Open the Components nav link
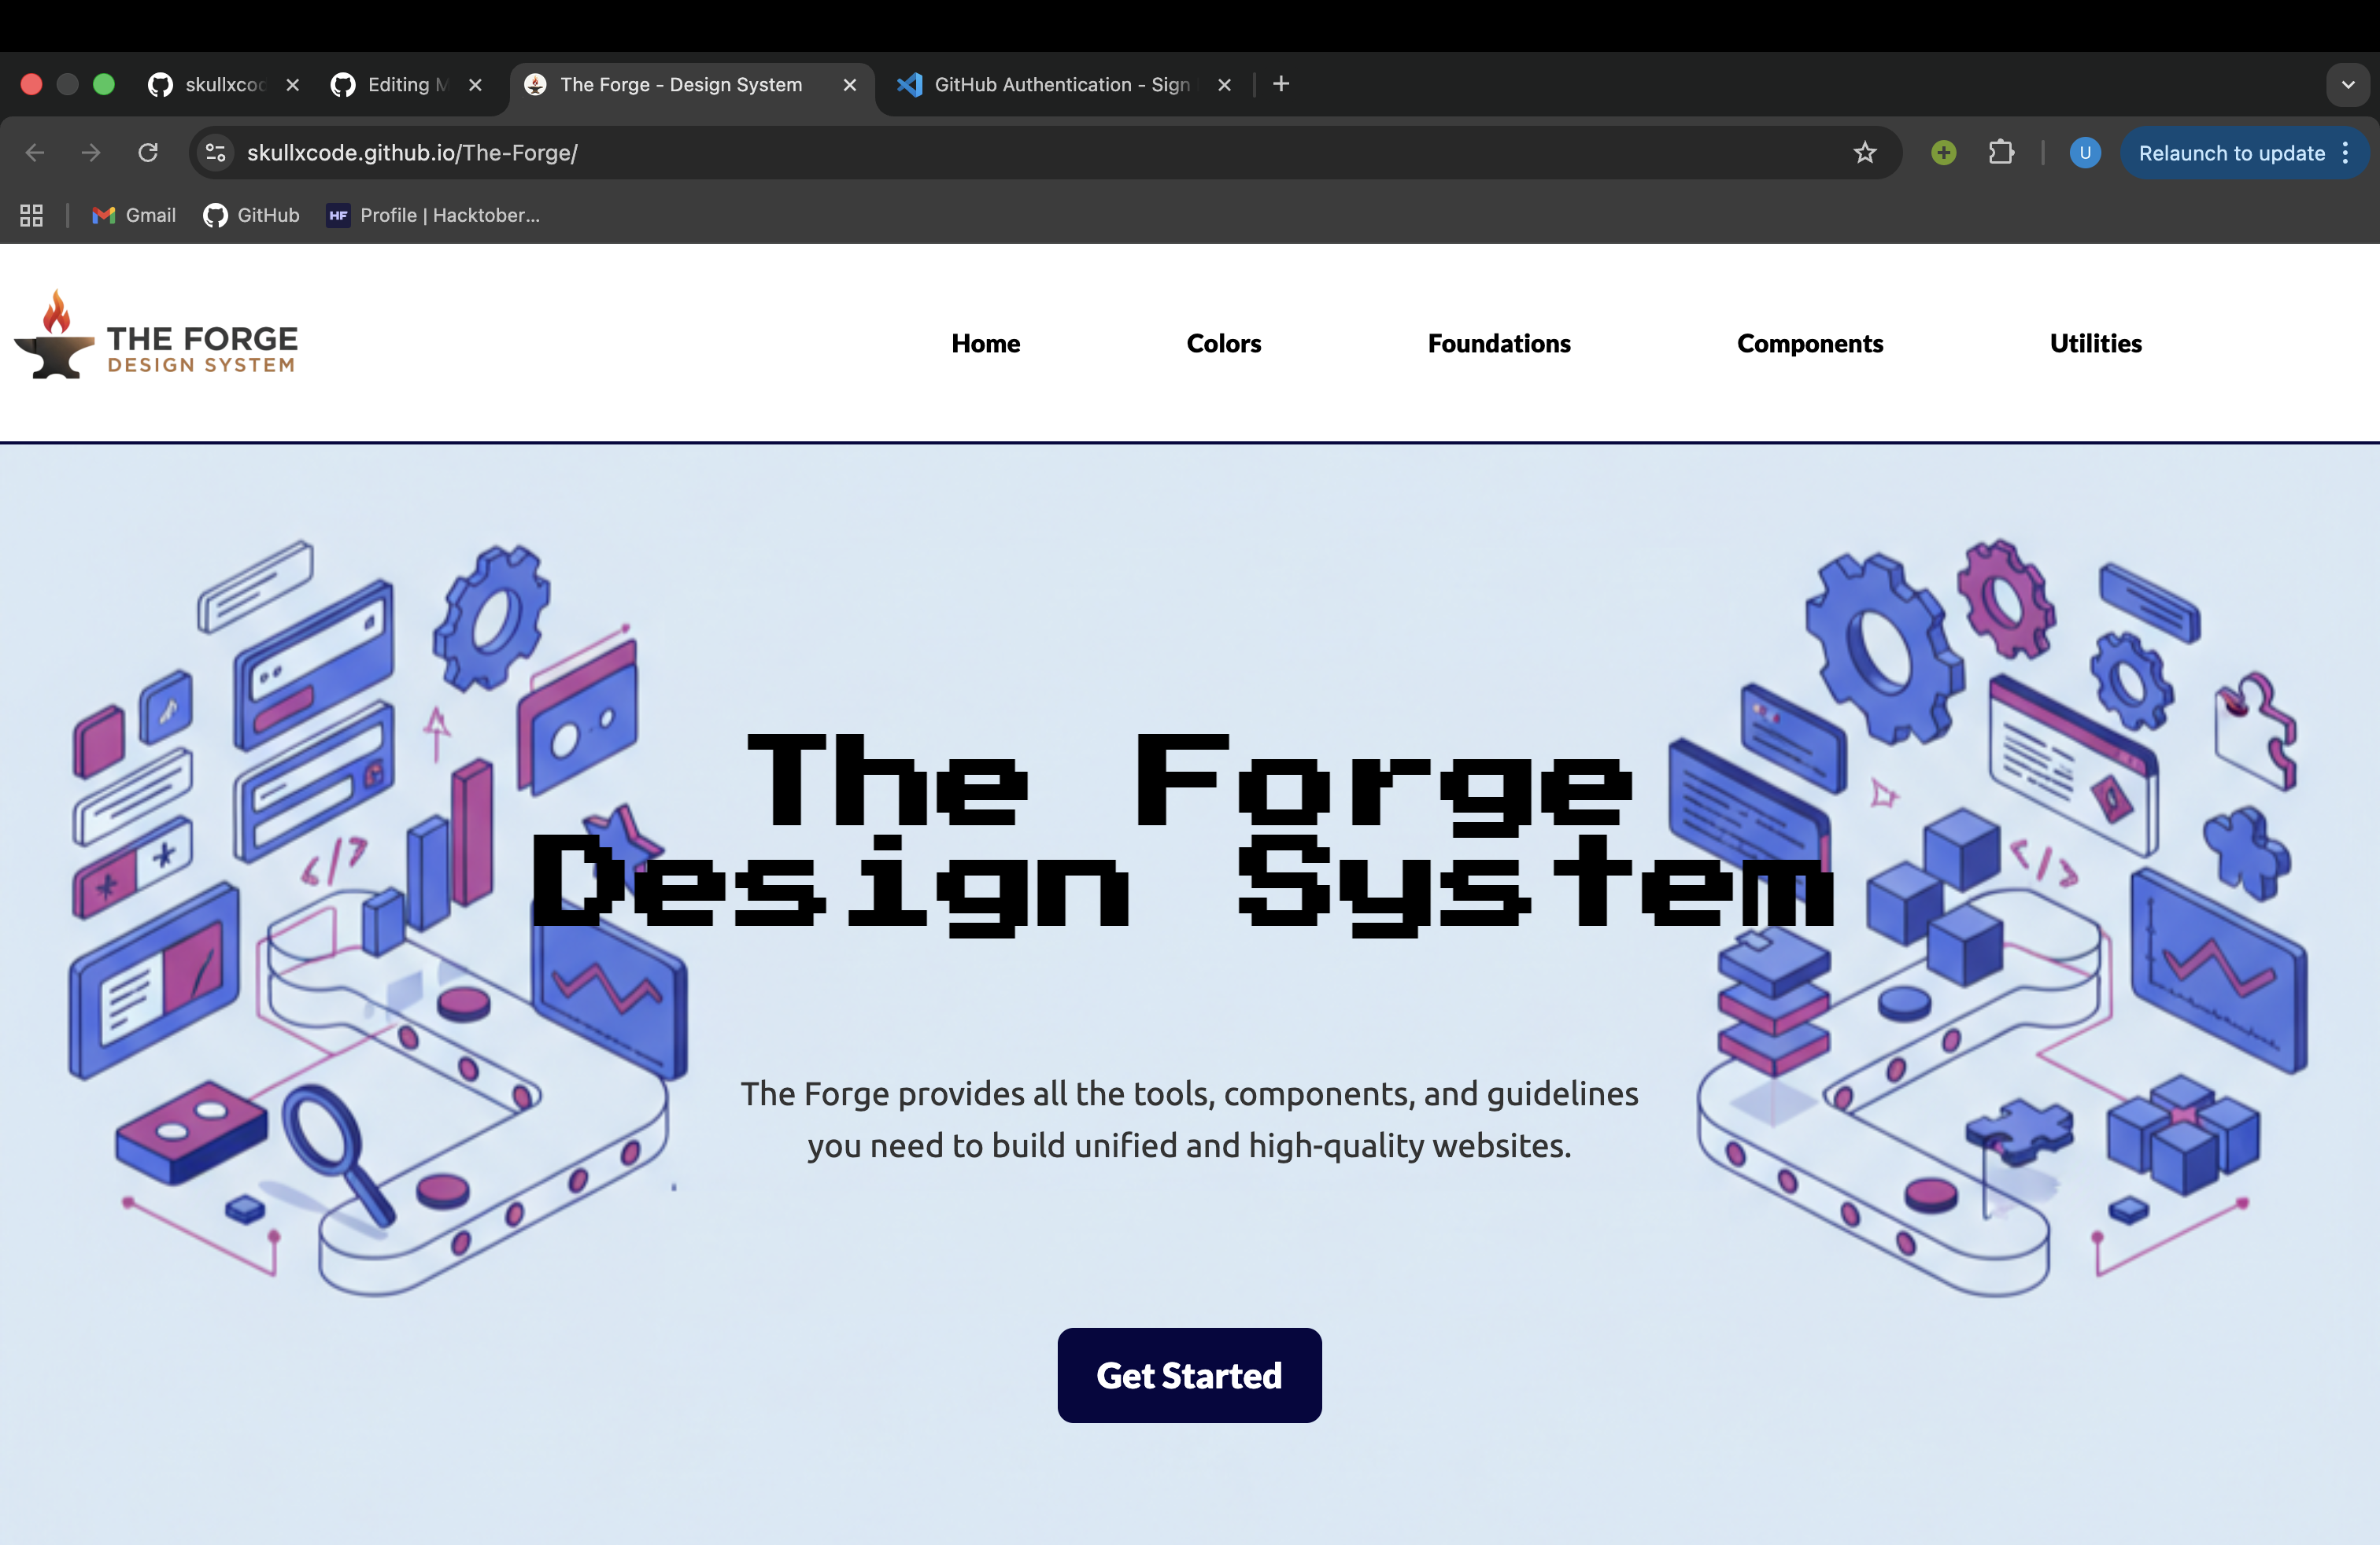The image size is (2380, 1545). pos(1809,343)
